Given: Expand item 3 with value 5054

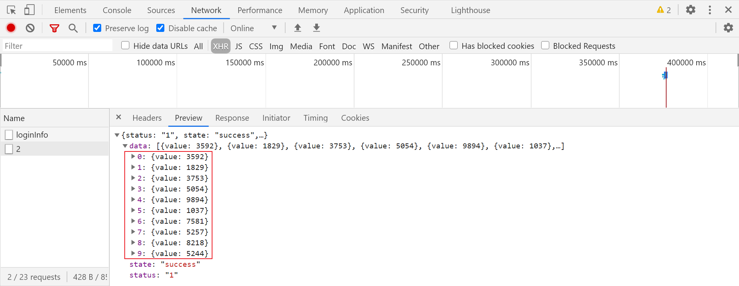Looking at the screenshot, I should tap(133, 189).
